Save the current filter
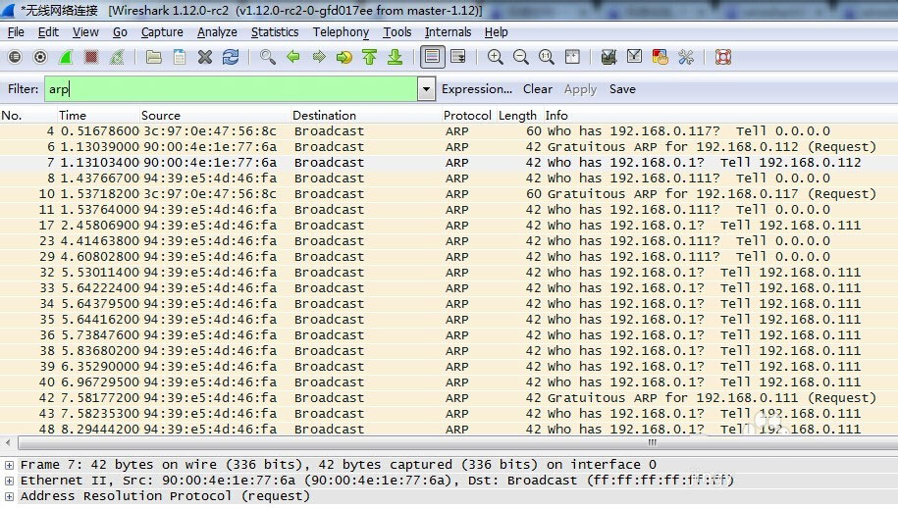 pos(622,88)
